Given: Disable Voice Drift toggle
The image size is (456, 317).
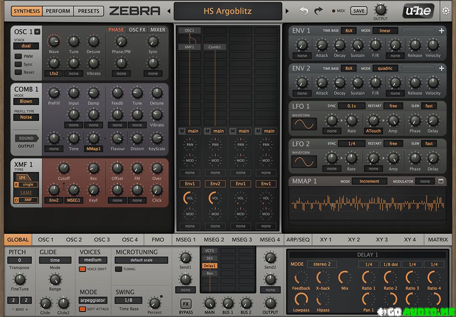Looking at the screenshot, I should click(x=82, y=269).
